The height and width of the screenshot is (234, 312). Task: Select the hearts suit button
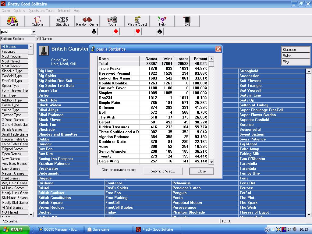pyautogui.click(x=138, y=31)
